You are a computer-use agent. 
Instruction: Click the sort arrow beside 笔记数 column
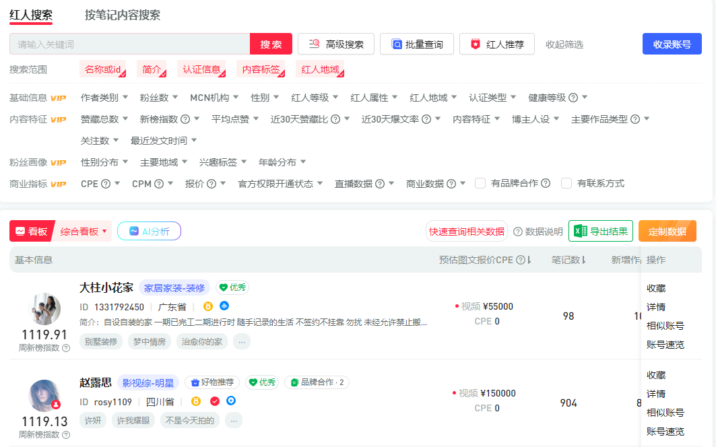pos(583,260)
